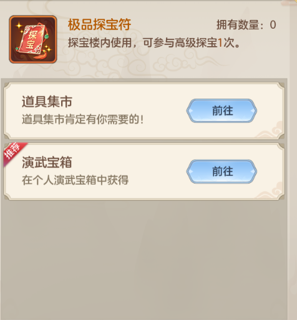
Task: Click 道具集市肯定有你需要的 description text
Action: pos(83,119)
